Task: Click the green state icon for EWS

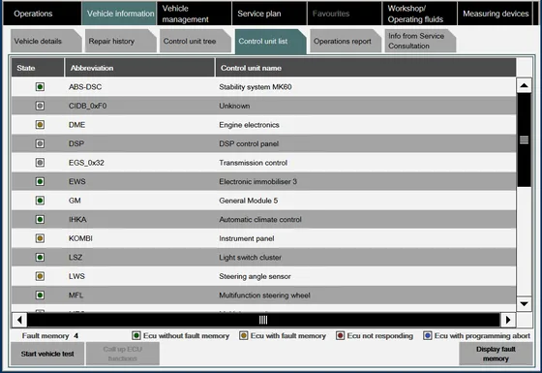Action: pyautogui.click(x=40, y=181)
